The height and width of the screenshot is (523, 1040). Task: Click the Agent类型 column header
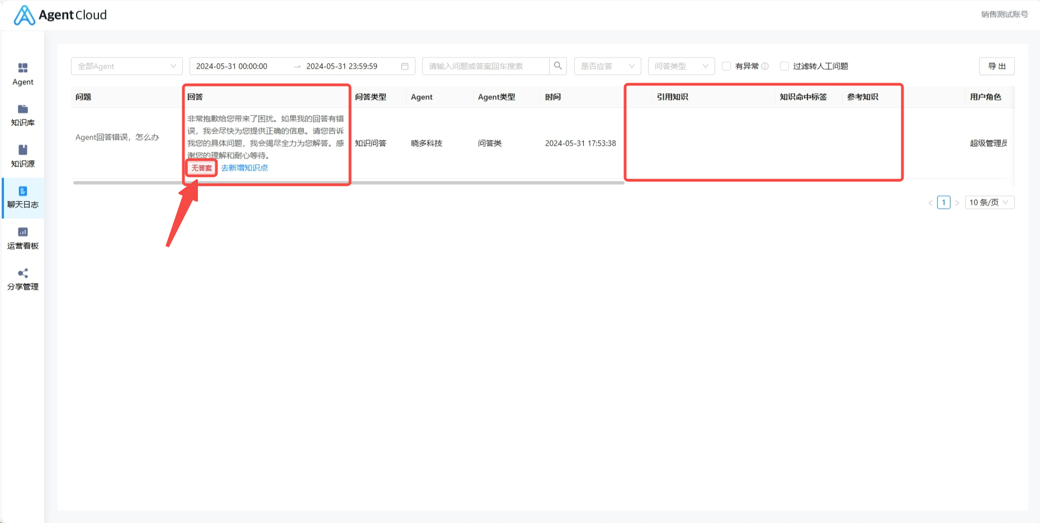click(x=497, y=97)
